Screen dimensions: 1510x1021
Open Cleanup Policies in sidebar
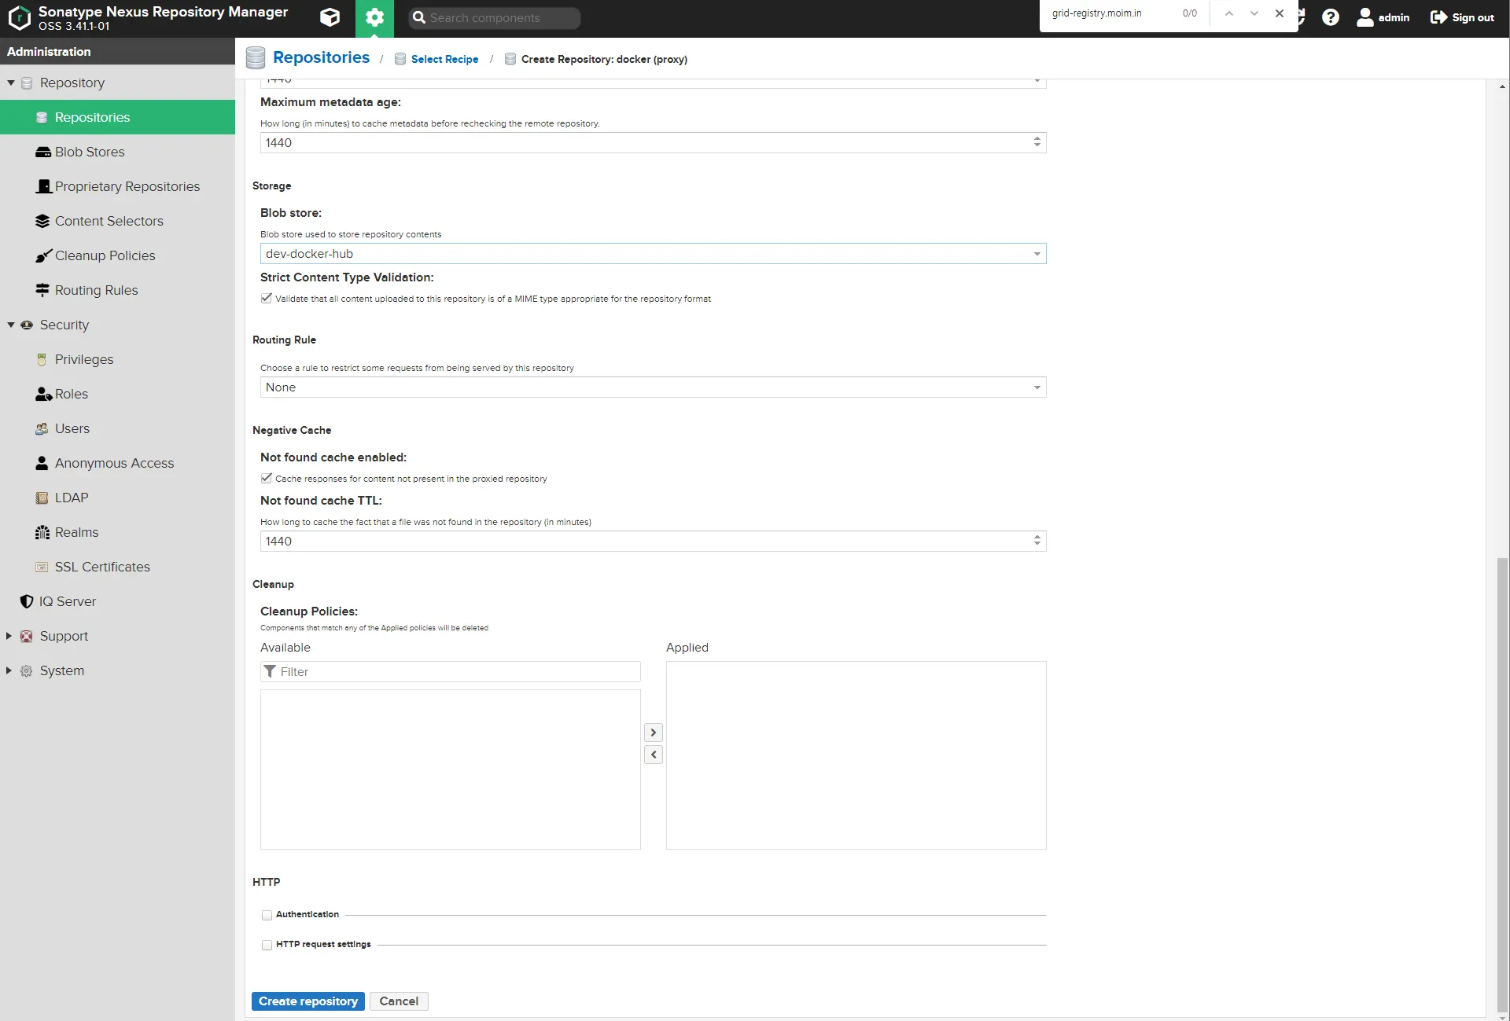105,255
